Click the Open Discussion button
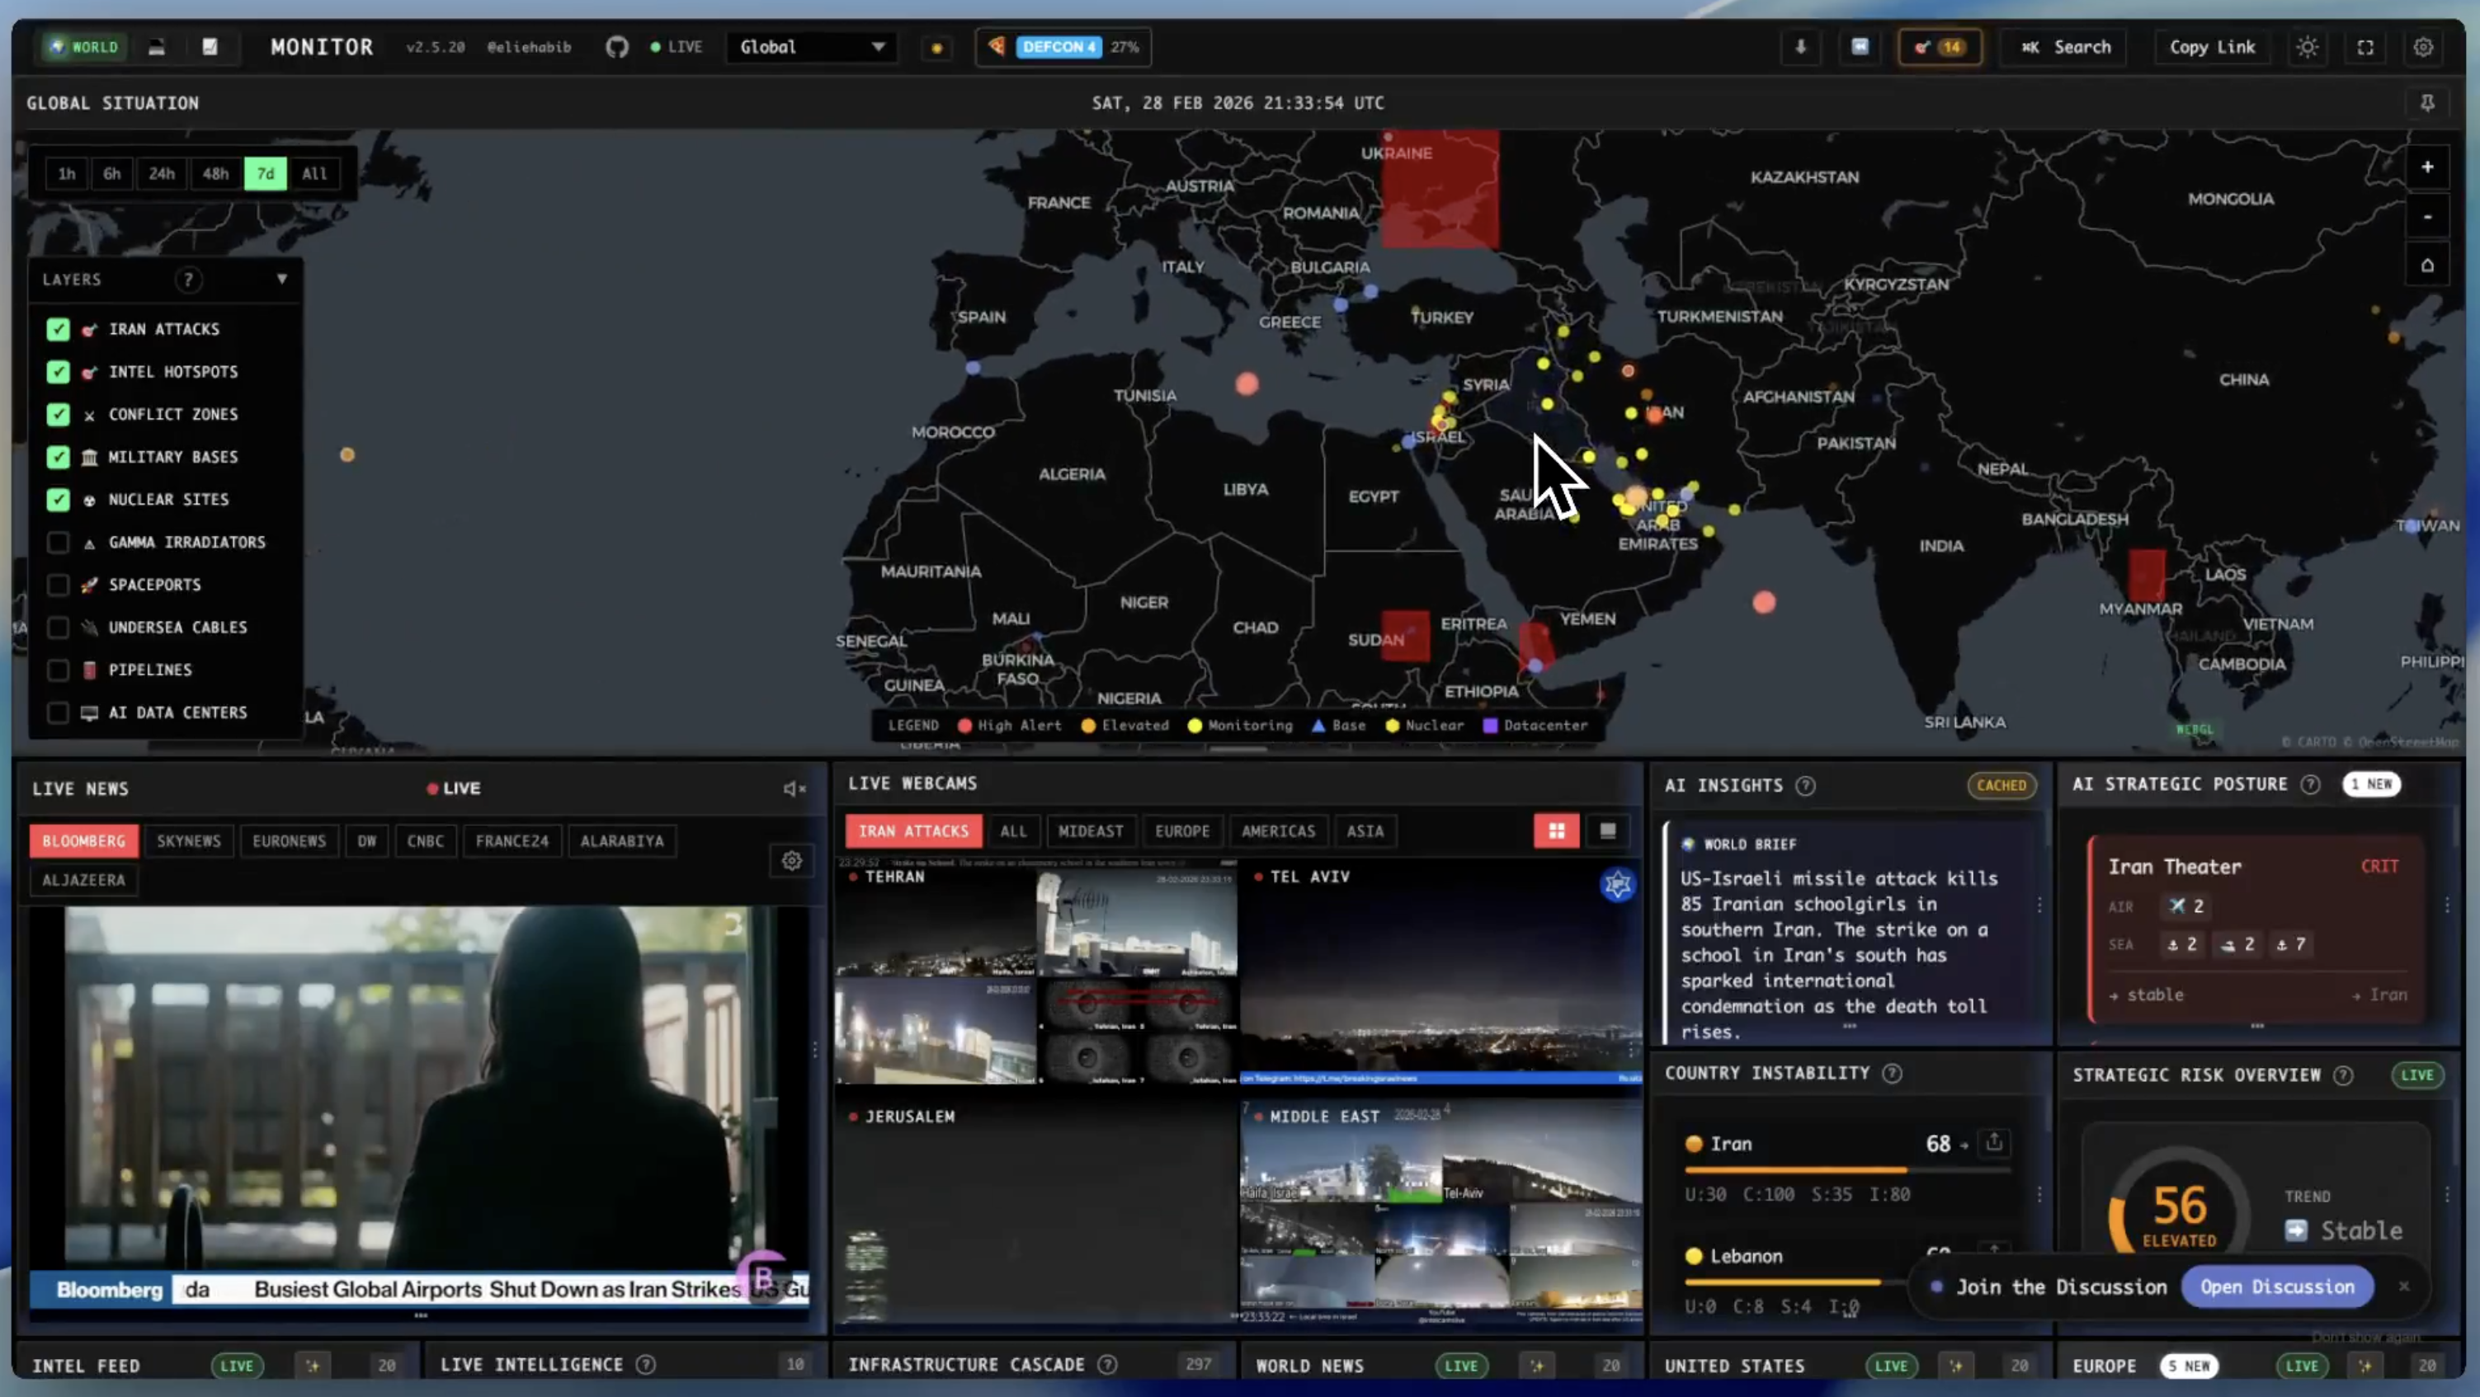 coord(2277,1287)
